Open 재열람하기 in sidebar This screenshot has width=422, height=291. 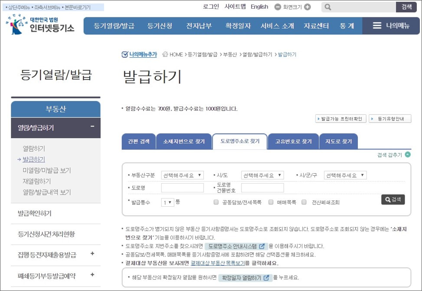36,182
